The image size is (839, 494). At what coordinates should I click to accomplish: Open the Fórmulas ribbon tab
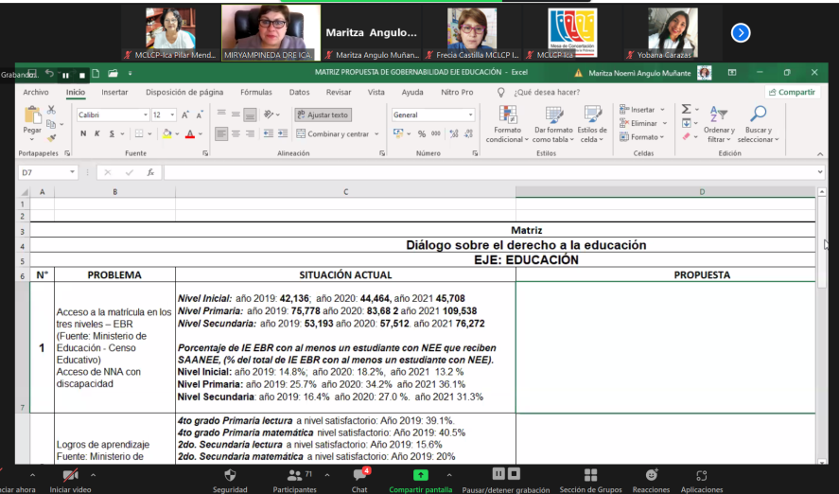[255, 92]
